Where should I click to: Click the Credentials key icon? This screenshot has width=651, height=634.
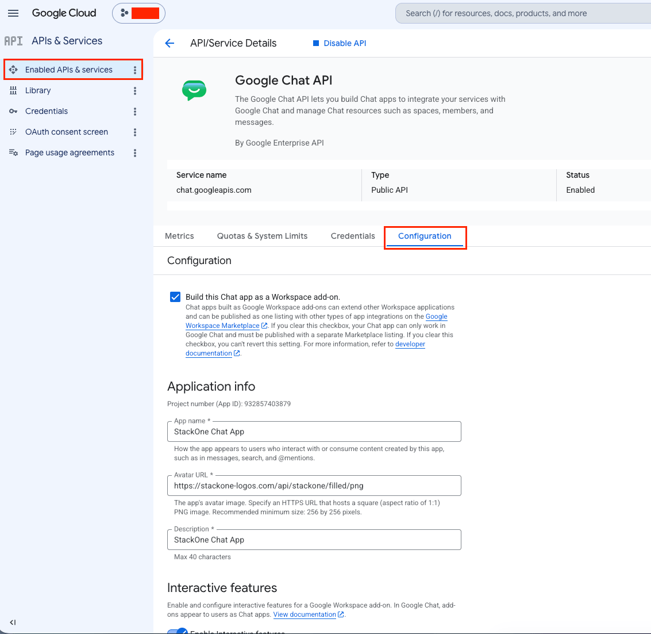13,111
